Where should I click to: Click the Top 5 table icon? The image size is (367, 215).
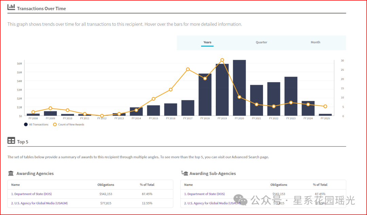(11, 141)
